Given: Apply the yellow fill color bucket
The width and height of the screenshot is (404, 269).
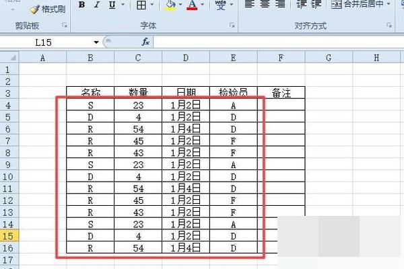Looking at the screenshot, I should point(170,5).
